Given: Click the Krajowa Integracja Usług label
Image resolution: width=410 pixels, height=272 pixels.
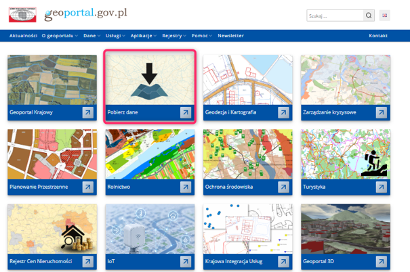Looking at the screenshot, I should [234, 262].
